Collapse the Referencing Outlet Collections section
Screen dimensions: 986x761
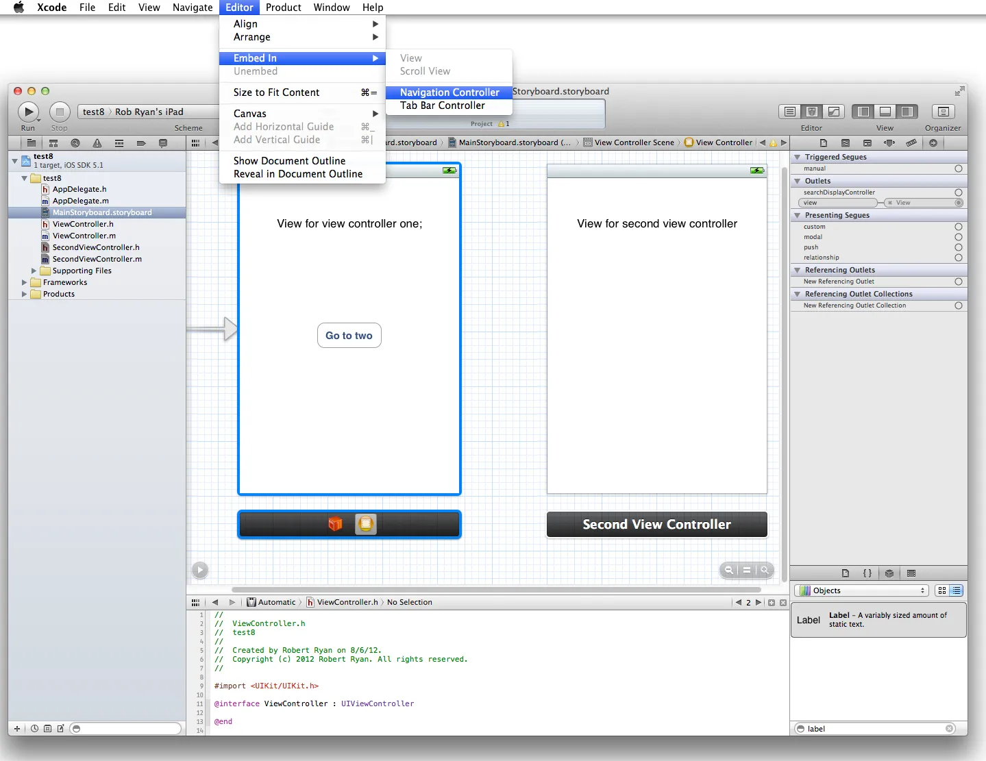797,295
